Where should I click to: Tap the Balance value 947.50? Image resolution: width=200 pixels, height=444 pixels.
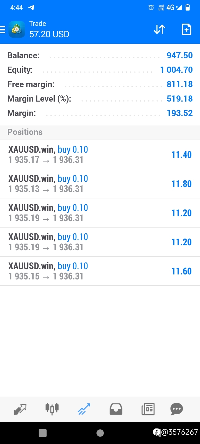click(180, 55)
